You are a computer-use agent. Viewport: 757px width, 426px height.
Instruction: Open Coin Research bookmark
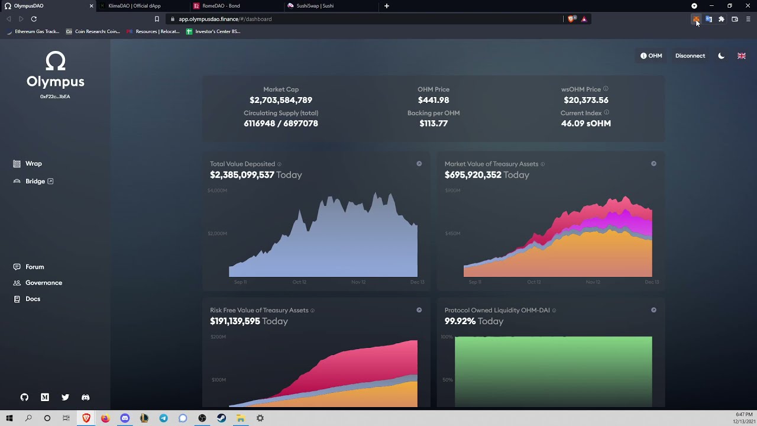(93, 31)
